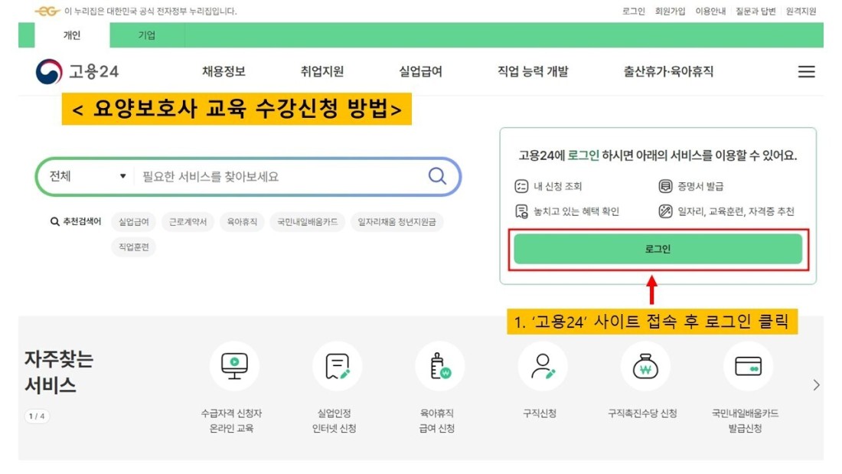
Task: Click 수급자격 신청자 온라인 교육 icon
Action: (235, 367)
